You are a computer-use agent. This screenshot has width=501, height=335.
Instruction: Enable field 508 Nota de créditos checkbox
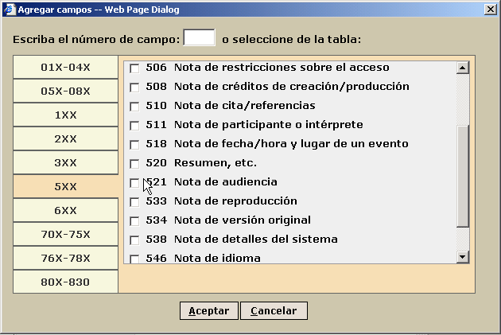pos(134,87)
